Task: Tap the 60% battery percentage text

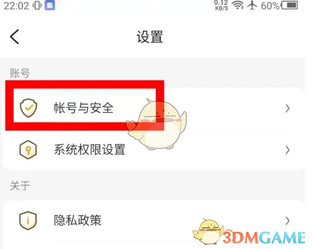Action: tap(270, 6)
